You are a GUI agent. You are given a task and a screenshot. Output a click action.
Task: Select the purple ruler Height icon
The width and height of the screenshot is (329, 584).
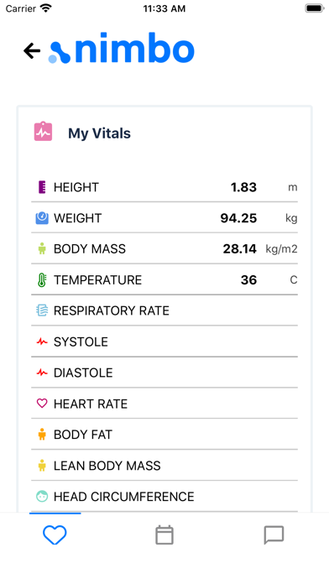coord(42,187)
